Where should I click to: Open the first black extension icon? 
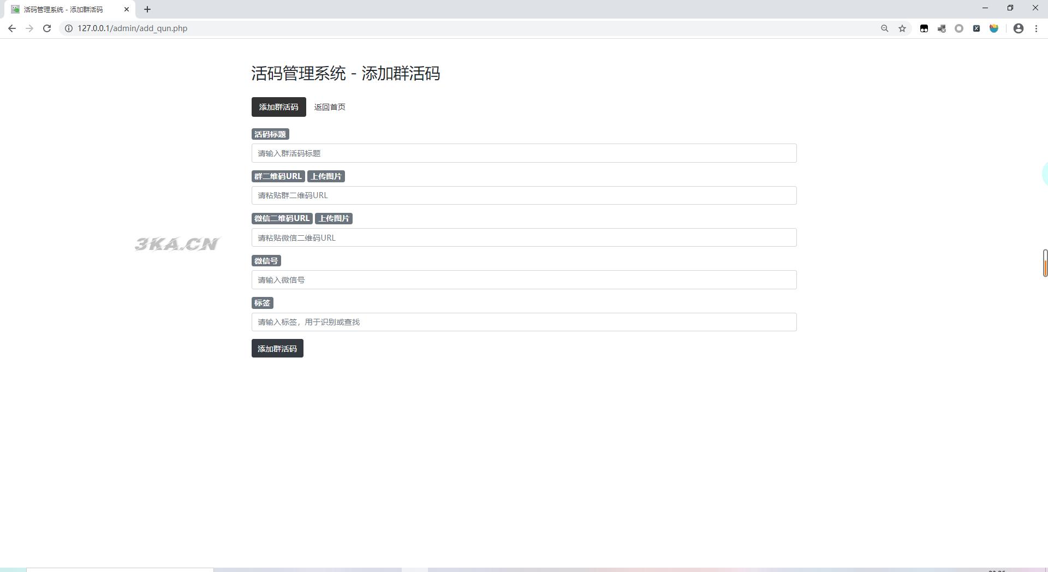(x=924, y=28)
